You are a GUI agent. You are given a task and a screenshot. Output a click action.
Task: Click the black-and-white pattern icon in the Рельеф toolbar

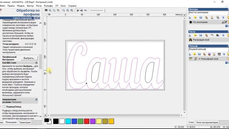coord(219,54)
